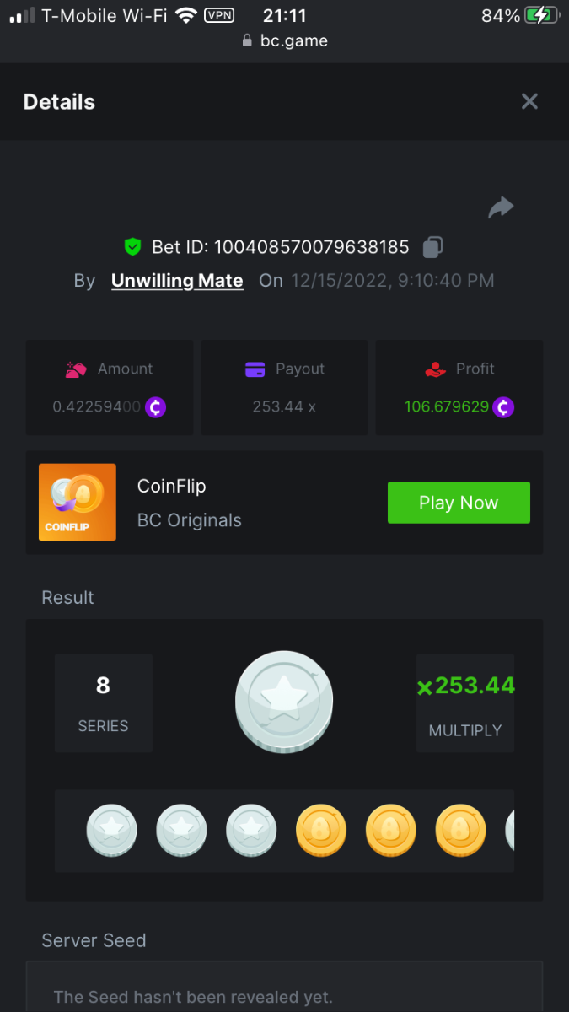
Task: Click the purple currency icon beside Amount
Action: [x=155, y=407]
